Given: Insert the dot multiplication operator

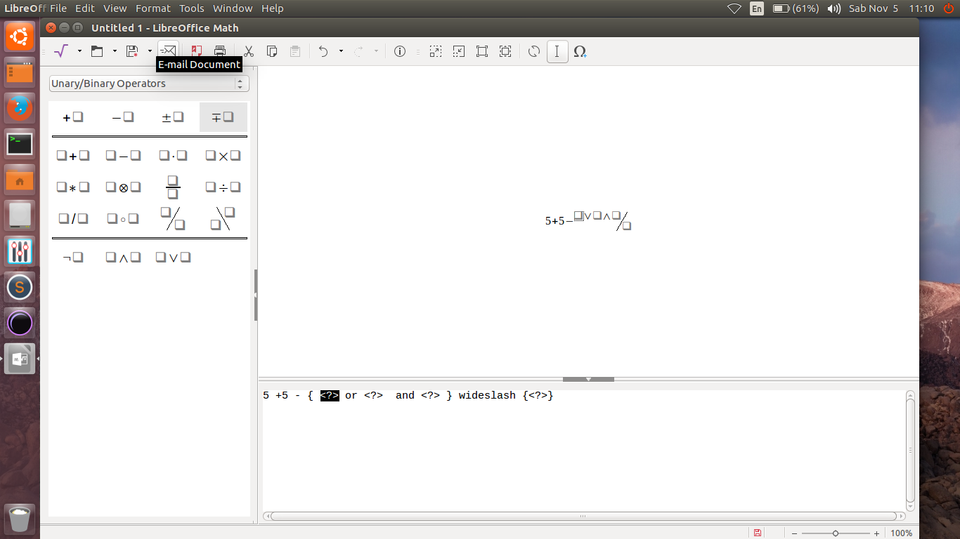Looking at the screenshot, I should click(x=173, y=156).
